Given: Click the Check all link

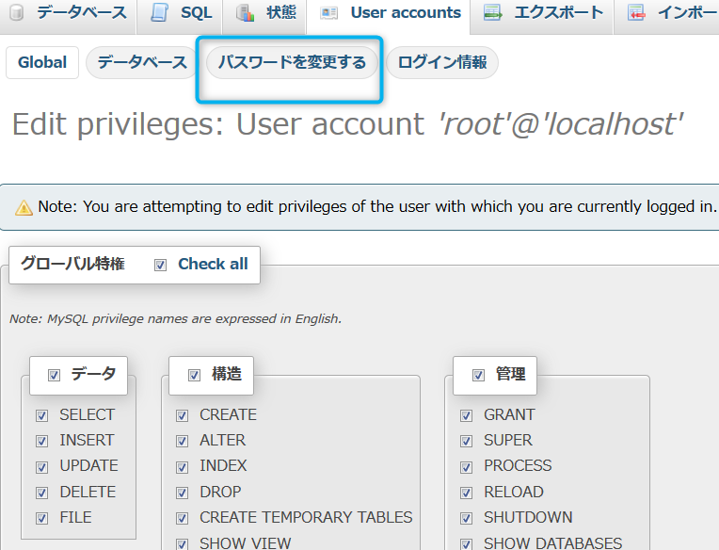Looking at the screenshot, I should [213, 265].
